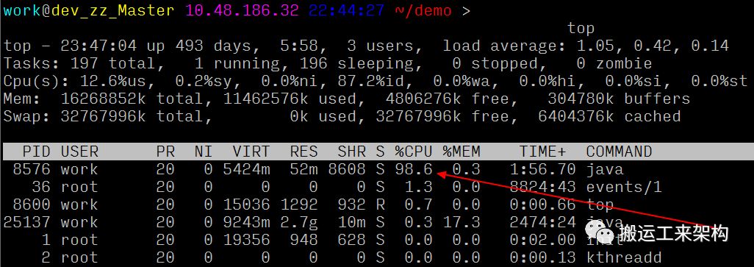Click the 0.0%wa CPU value
This screenshot has height=267, width=754.
pyautogui.click(x=466, y=82)
